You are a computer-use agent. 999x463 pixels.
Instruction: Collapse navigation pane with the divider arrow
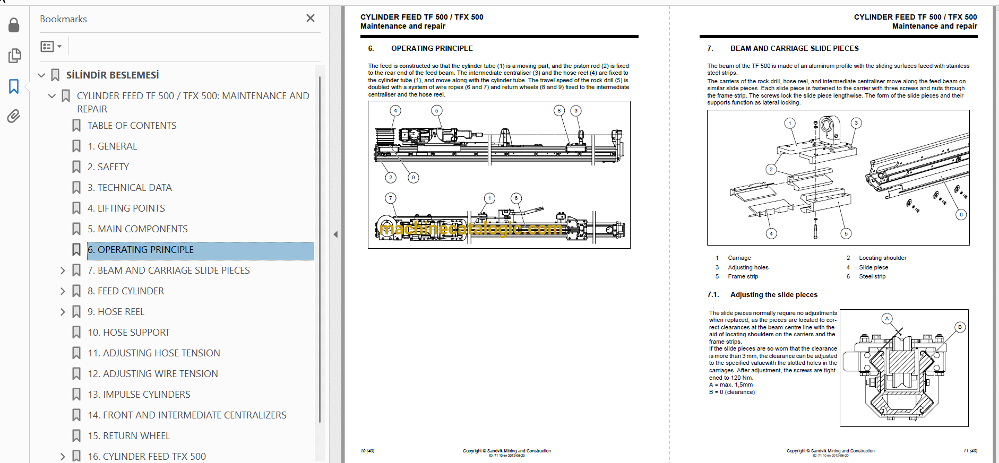(335, 234)
